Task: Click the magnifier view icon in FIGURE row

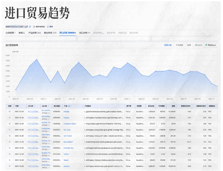Action: [10, 112]
